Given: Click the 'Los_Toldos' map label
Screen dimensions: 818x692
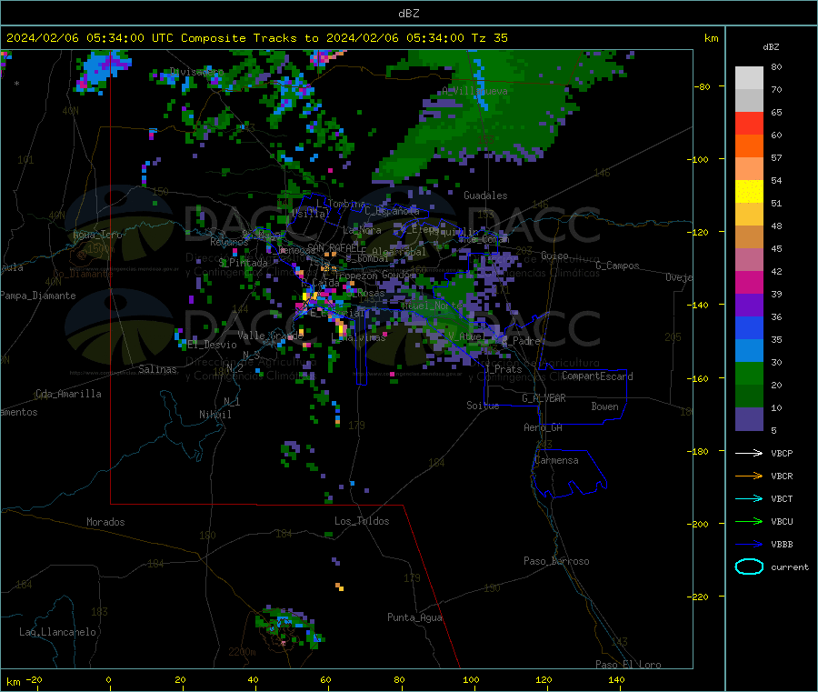Looking at the screenshot, I should [362, 521].
